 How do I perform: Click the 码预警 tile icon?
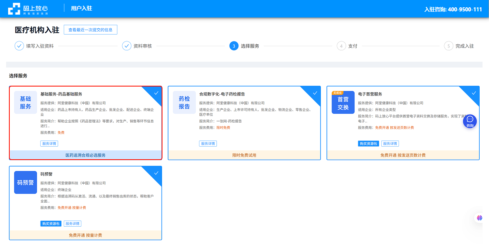(x=26, y=182)
